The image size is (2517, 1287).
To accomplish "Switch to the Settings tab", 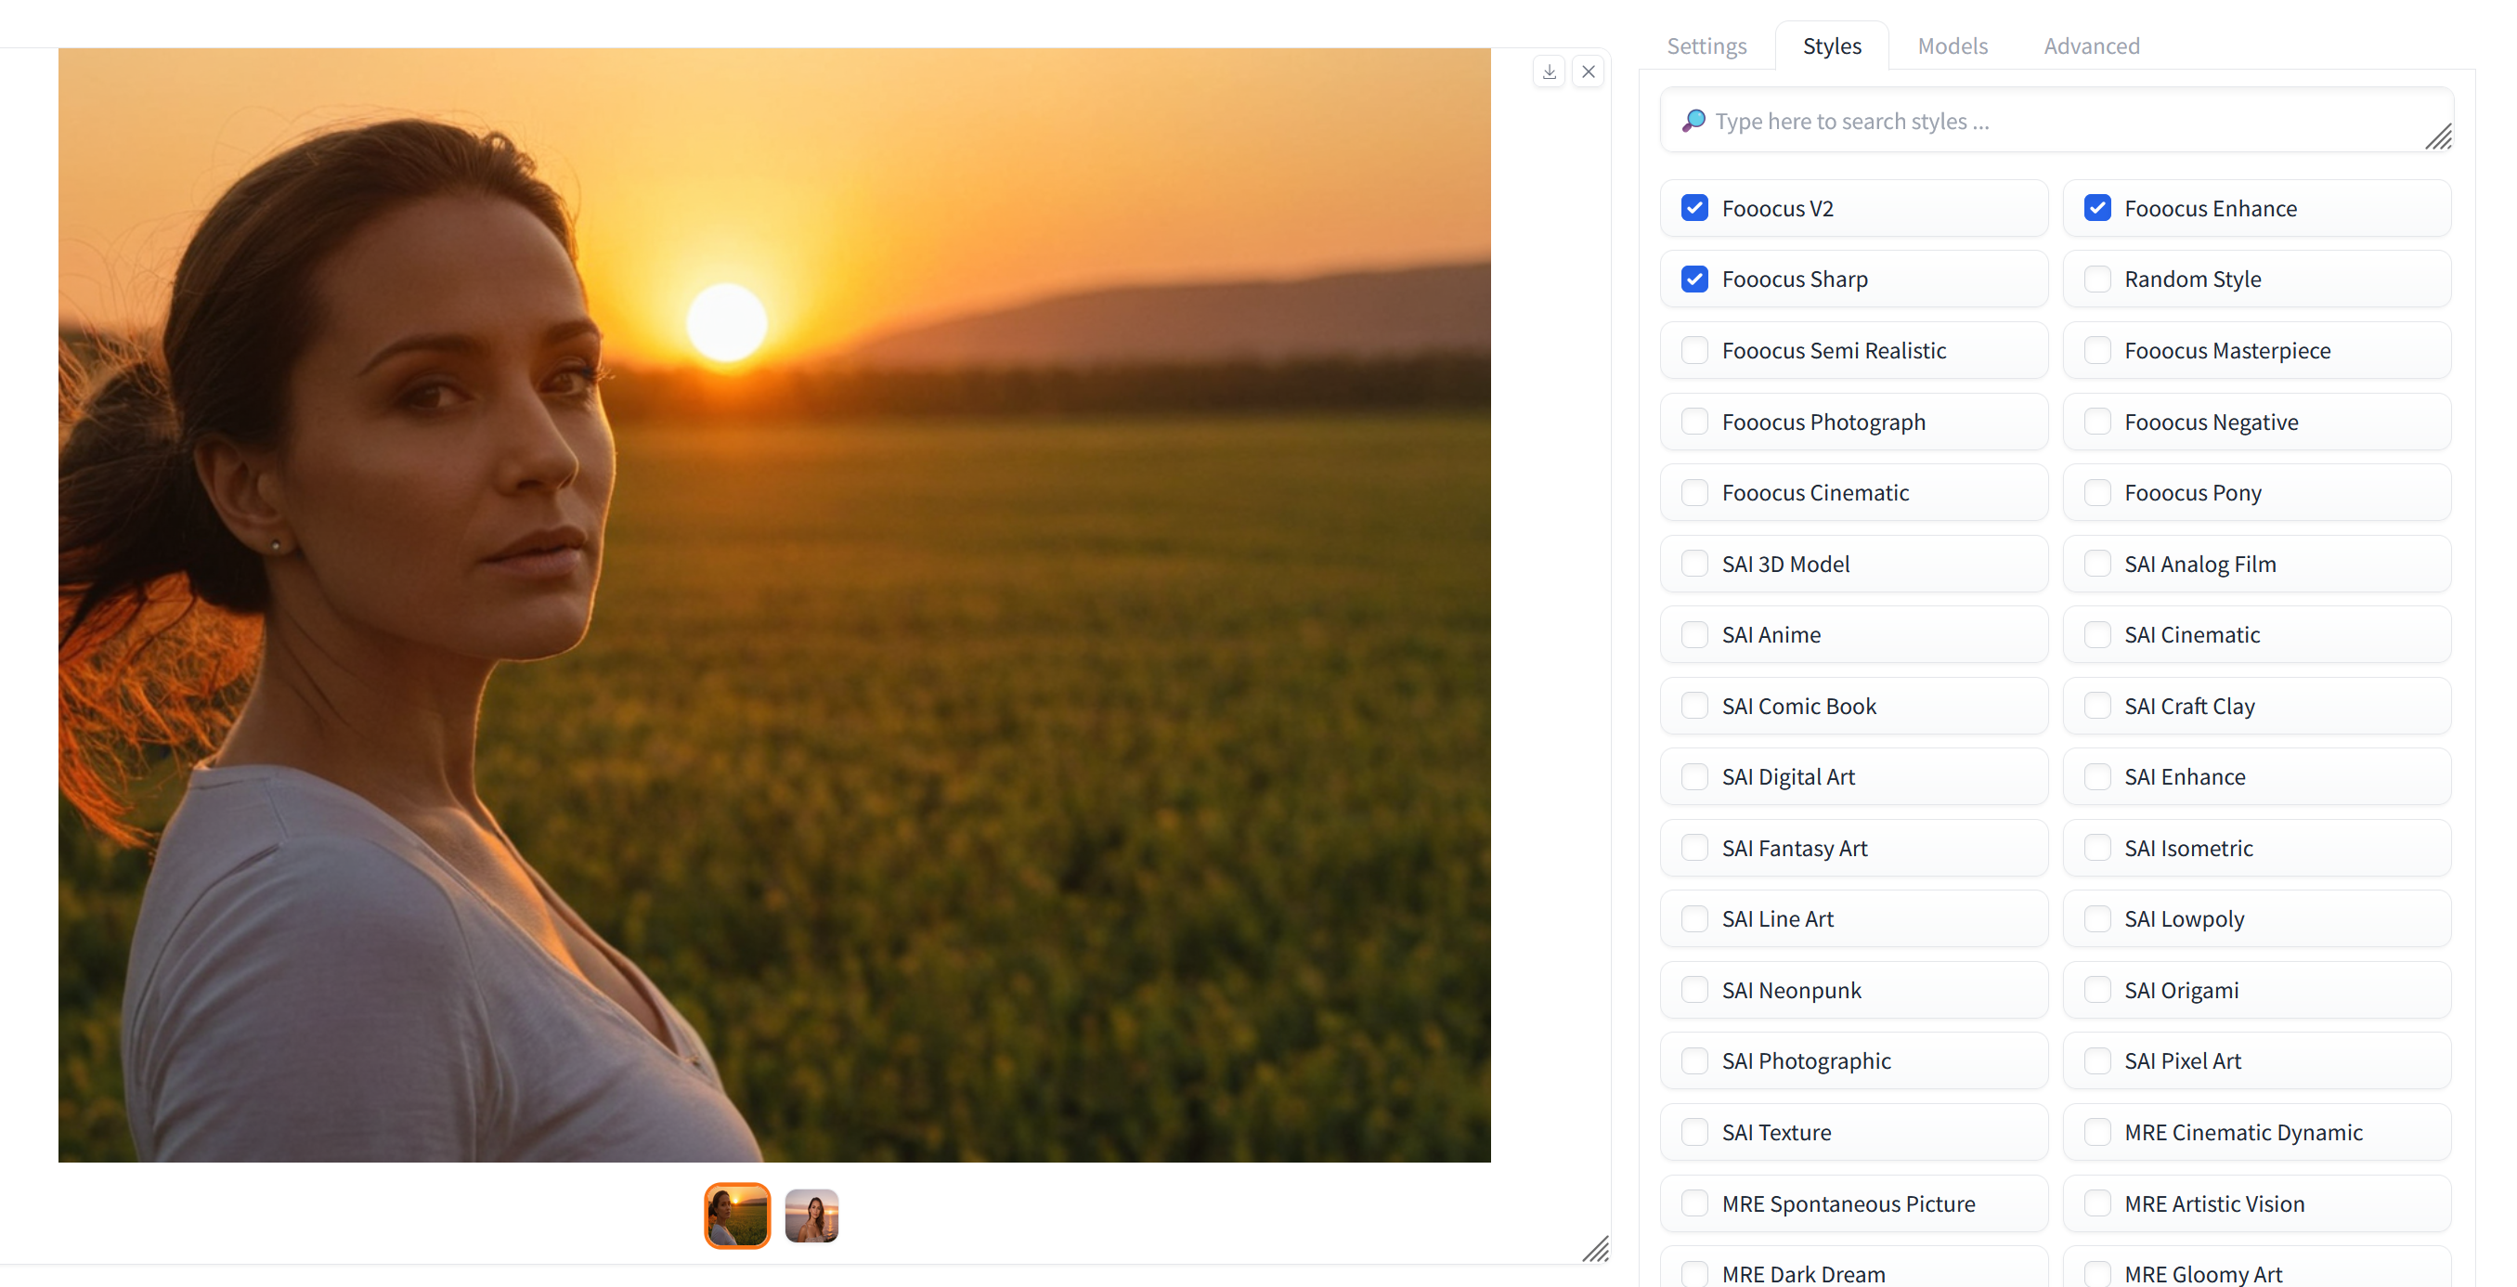I will (x=1706, y=45).
